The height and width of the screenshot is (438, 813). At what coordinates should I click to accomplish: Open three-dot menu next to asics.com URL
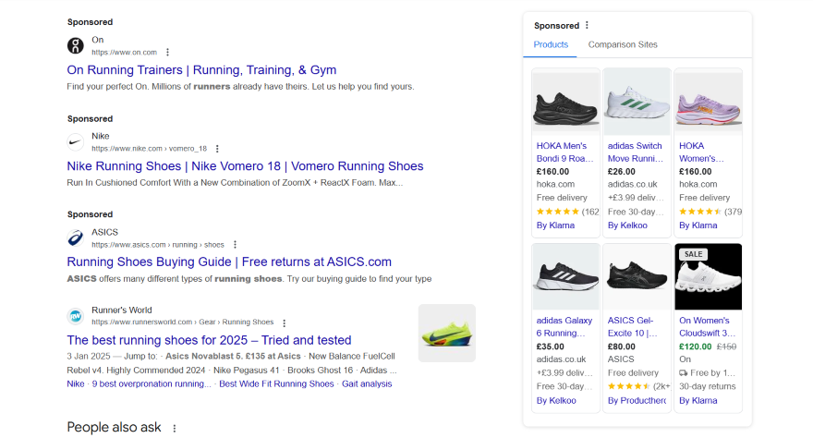pyautogui.click(x=235, y=245)
